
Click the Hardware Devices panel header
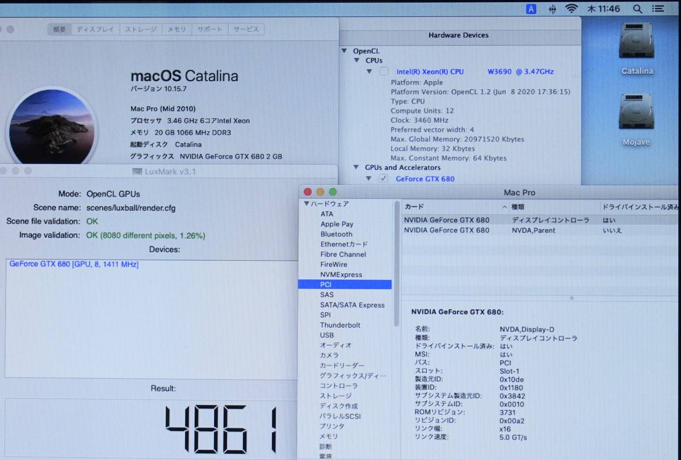(459, 35)
